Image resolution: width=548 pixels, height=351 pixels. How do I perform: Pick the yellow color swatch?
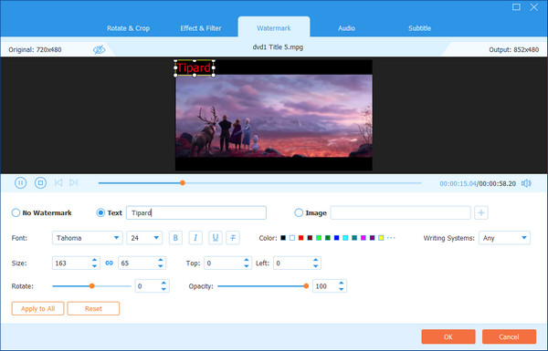381,238
